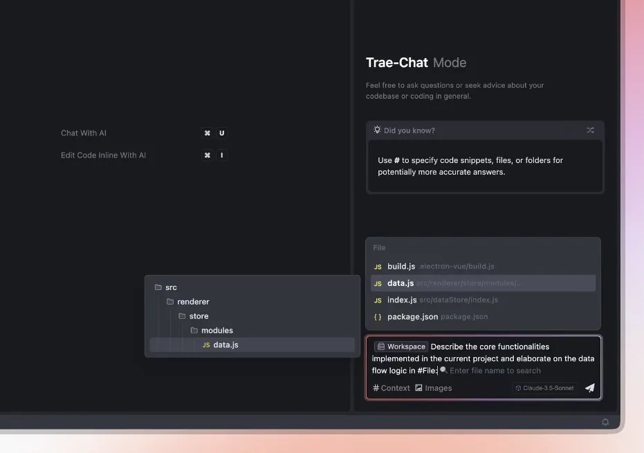644x453 pixels.
Task: Click the folder icon next to renderer
Action: pyautogui.click(x=170, y=301)
